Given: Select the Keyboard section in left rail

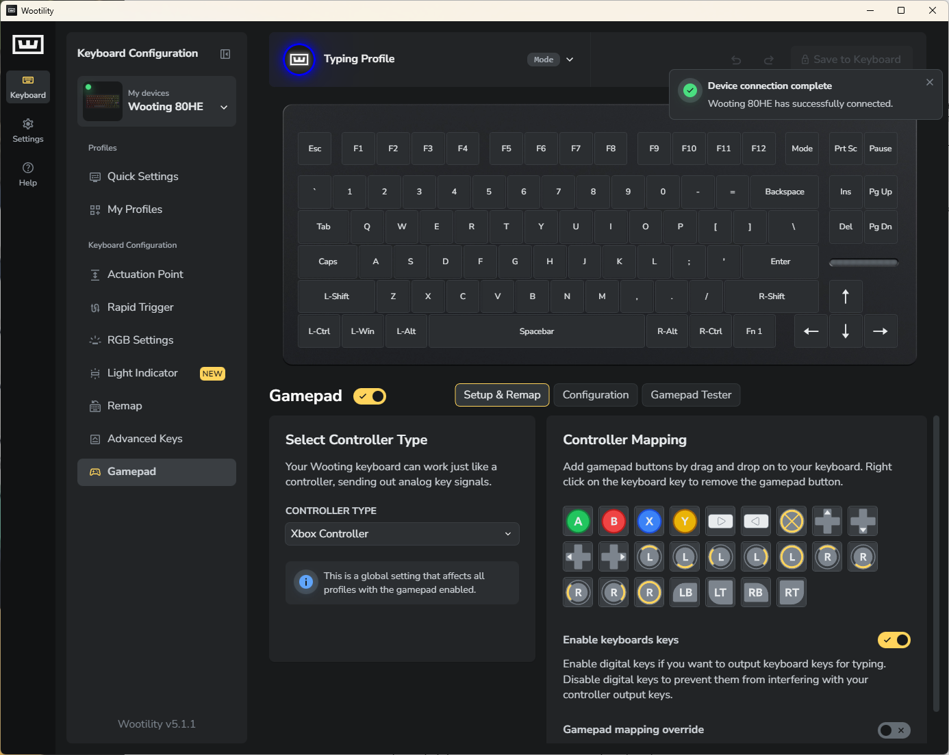Looking at the screenshot, I should coord(28,87).
